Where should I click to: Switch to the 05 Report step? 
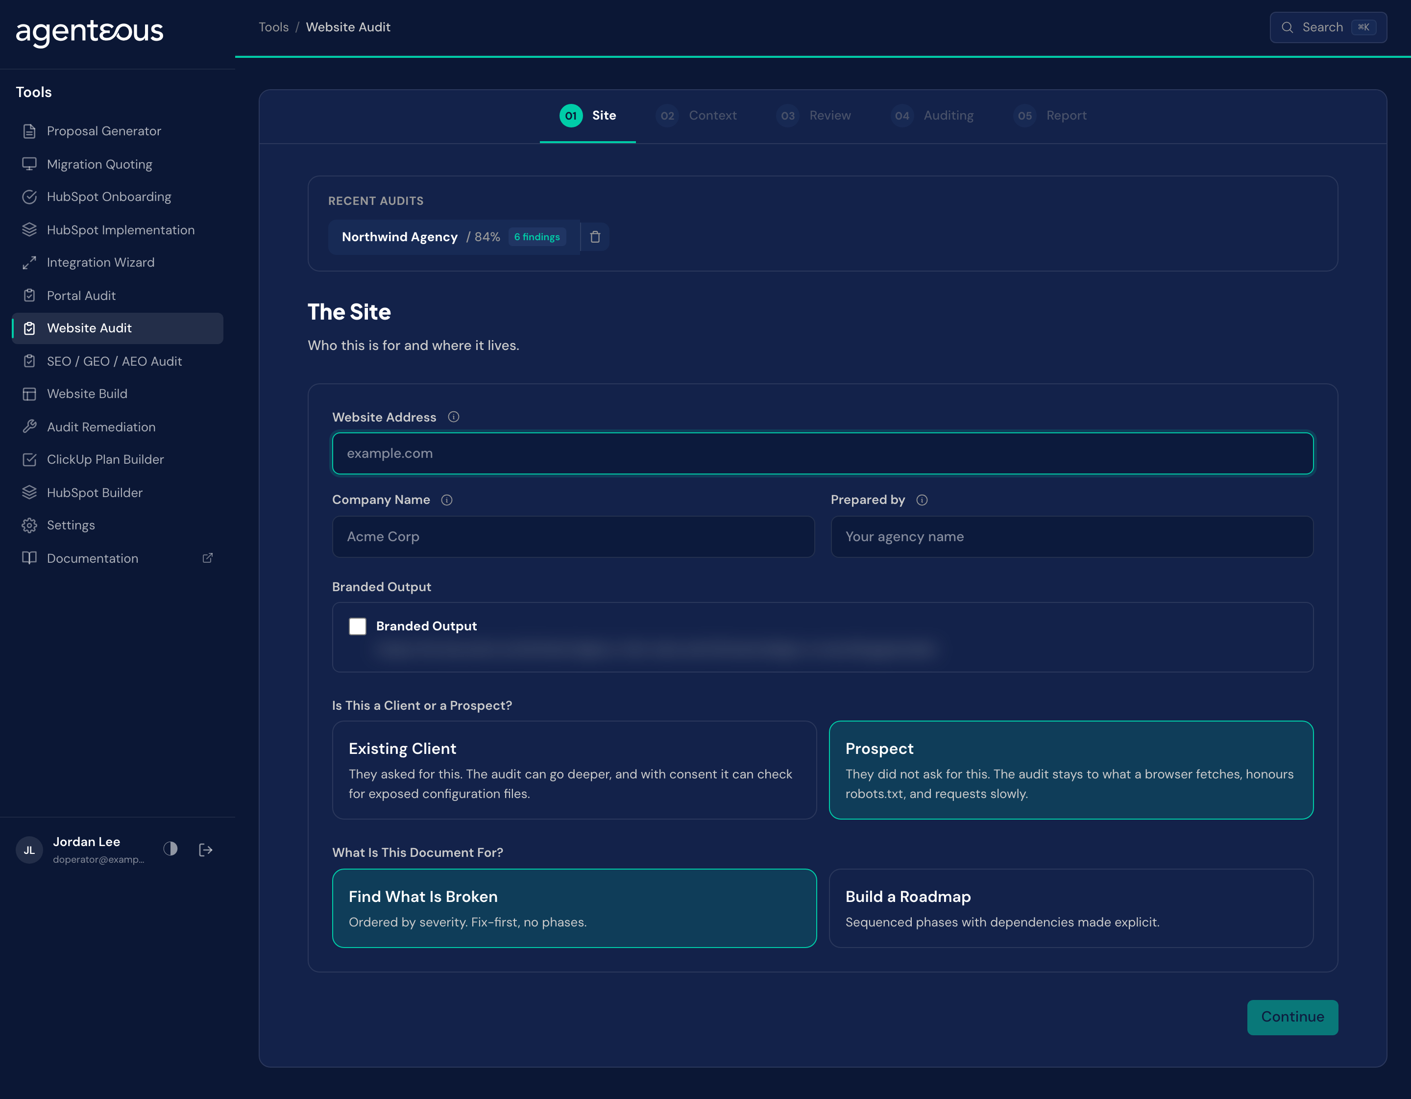tap(1050, 116)
